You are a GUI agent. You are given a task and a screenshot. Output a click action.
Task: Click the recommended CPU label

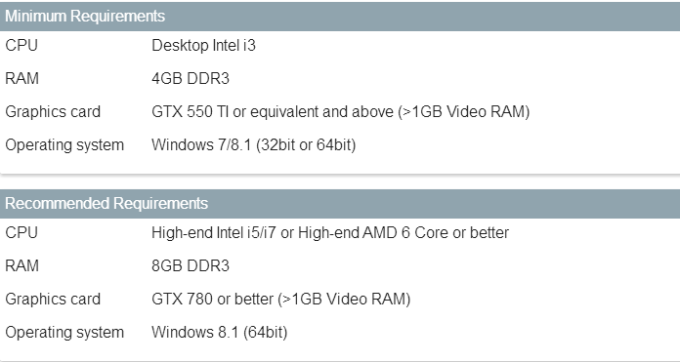21,233
